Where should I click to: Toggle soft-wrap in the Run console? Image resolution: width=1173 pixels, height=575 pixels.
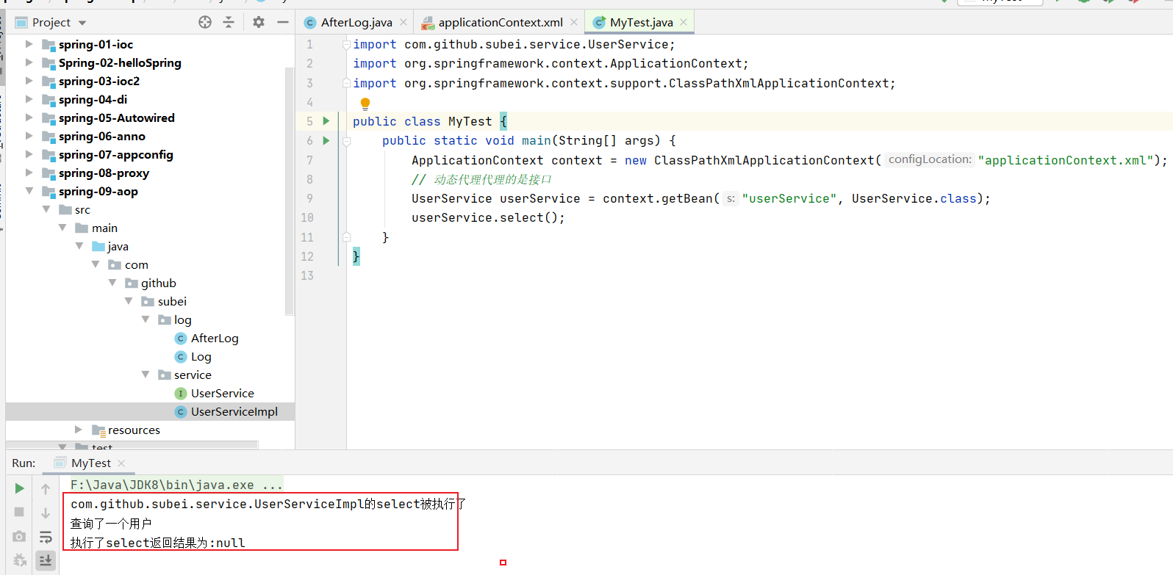[x=46, y=537]
